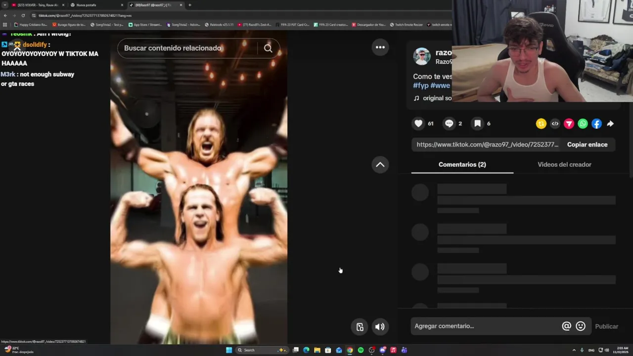The width and height of the screenshot is (633, 356).
Task: Close the 'Nueva pestaña' browser tab
Action: [x=122, y=5]
